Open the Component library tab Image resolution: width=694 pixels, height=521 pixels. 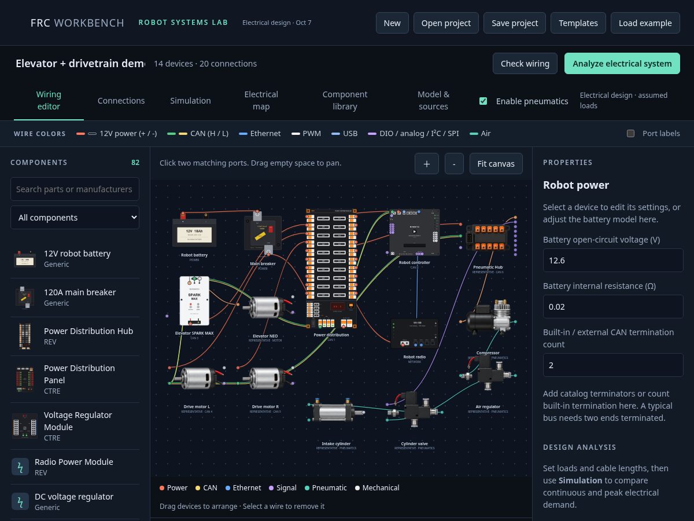click(345, 101)
